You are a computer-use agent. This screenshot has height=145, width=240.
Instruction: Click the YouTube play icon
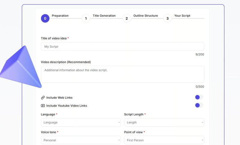click(43, 106)
